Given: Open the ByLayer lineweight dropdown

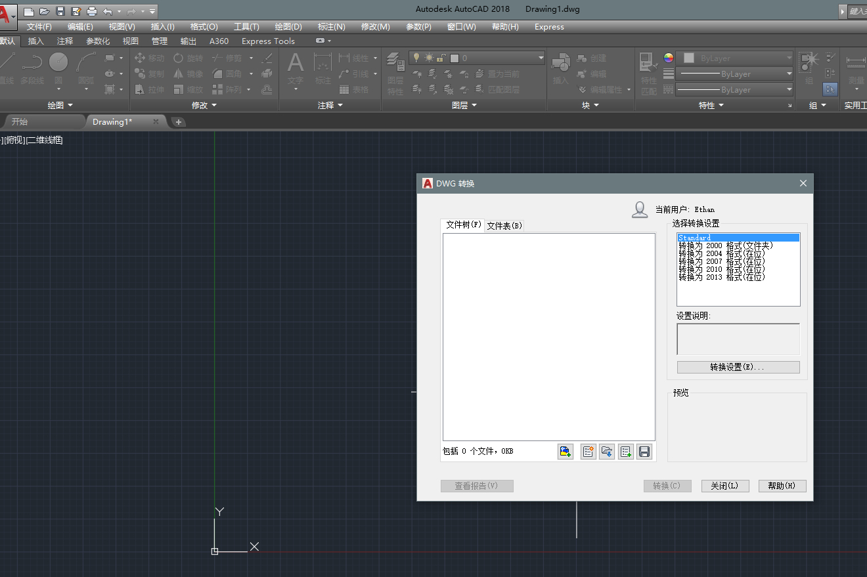Looking at the screenshot, I should pos(736,74).
